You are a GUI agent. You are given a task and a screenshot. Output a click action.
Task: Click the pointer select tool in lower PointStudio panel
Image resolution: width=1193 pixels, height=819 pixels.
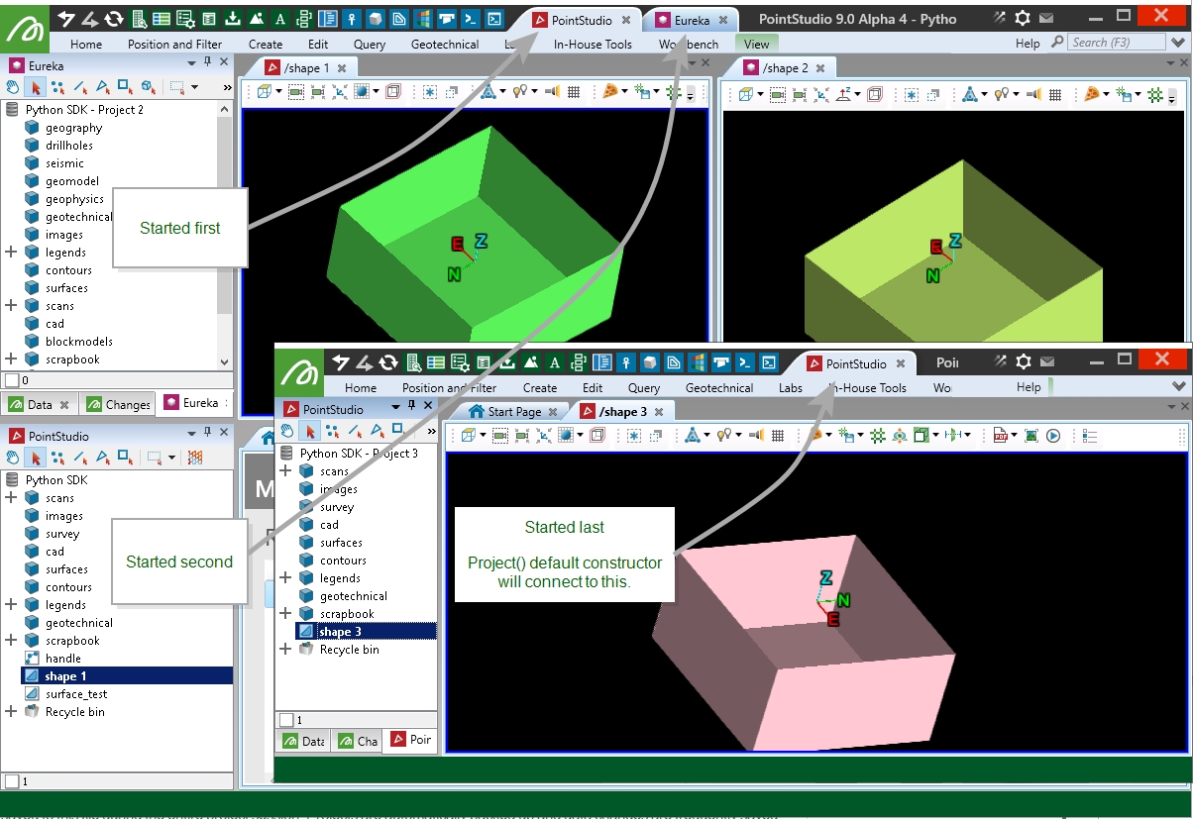tap(36, 458)
